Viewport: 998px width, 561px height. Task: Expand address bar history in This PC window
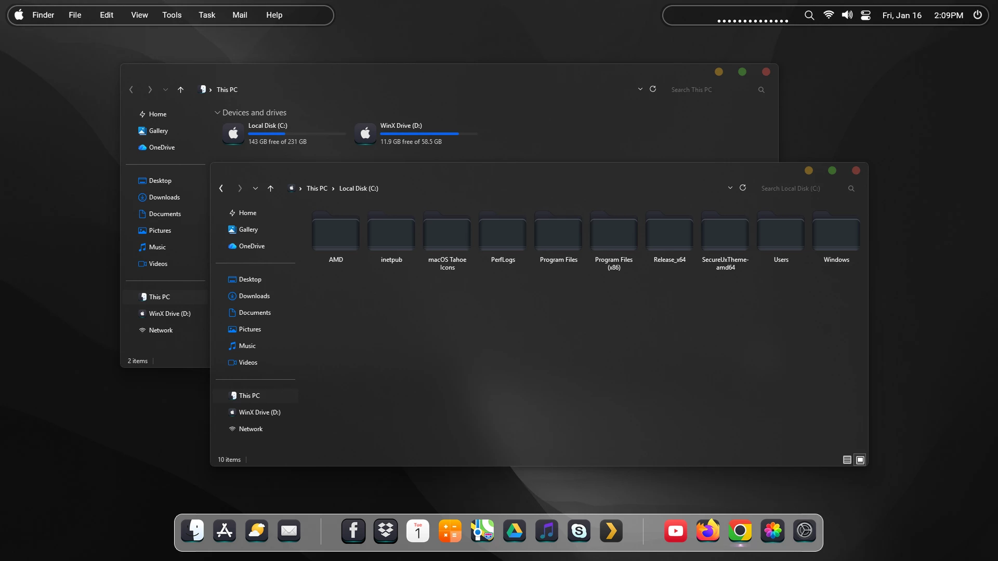coord(640,89)
